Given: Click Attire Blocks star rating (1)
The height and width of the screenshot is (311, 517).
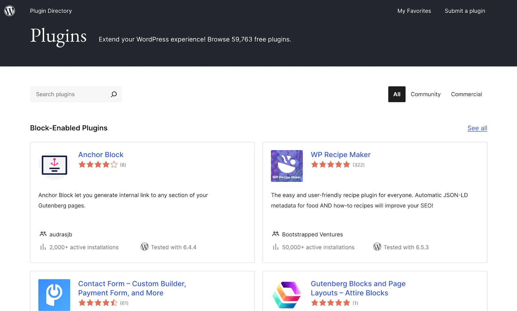Looking at the screenshot, I should tap(331, 303).
